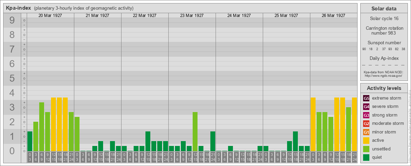Image resolution: width=411 pixels, height=166 pixels.
Task: Click sunspot value 37
Action: click(x=384, y=49)
